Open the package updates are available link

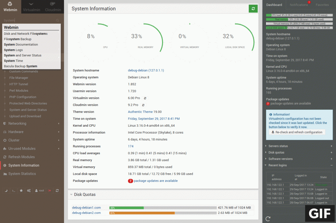[x=156, y=180]
